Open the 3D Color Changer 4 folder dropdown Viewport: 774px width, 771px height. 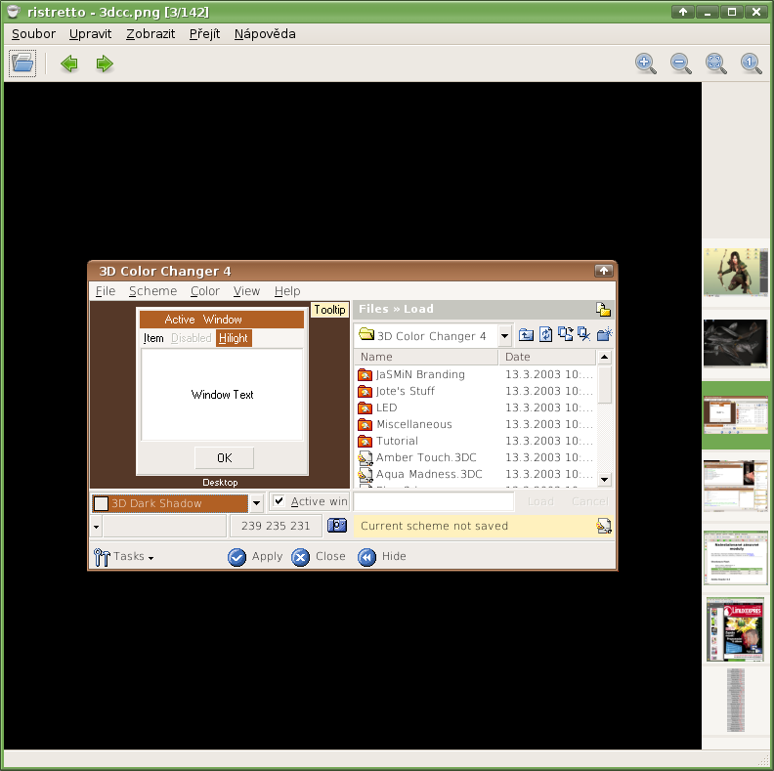pyautogui.click(x=504, y=336)
